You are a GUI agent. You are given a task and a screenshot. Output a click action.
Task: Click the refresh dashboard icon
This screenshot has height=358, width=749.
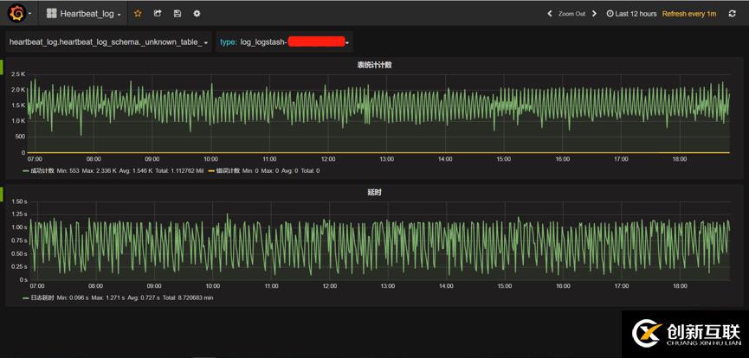click(x=732, y=14)
